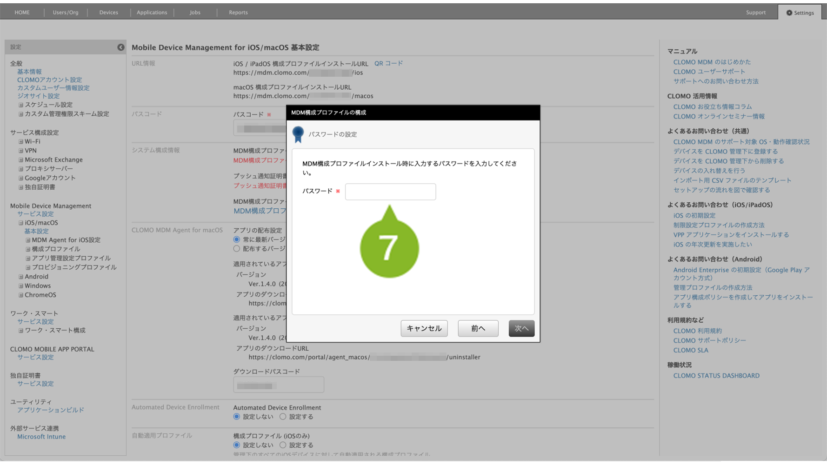
Task: Click the ダウンロードパスコード field
Action: tap(279, 385)
